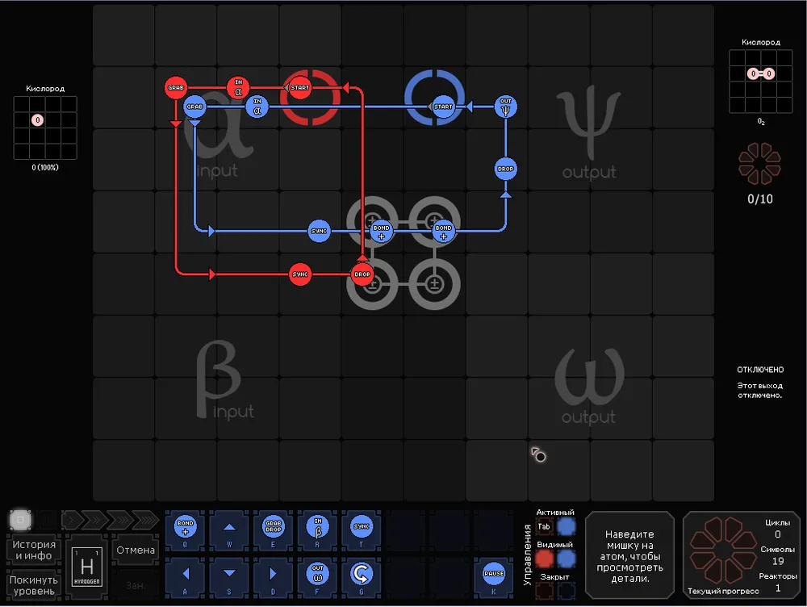
Task: Pick the up arrow tool (W)
Action: [x=229, y=530]
